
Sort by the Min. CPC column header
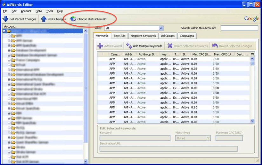pyautogui.click(x=201, y=54)
